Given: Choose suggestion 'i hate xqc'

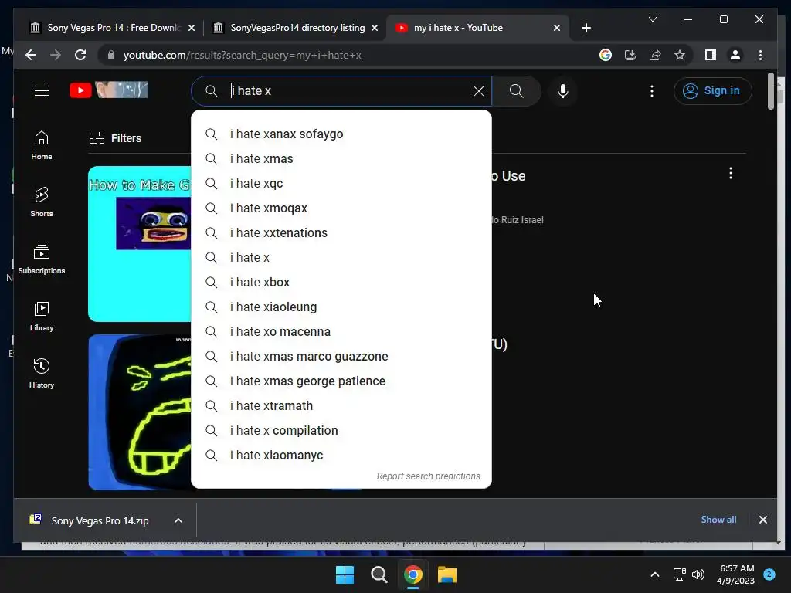Looking at the screenshot, I should point(341,183).
